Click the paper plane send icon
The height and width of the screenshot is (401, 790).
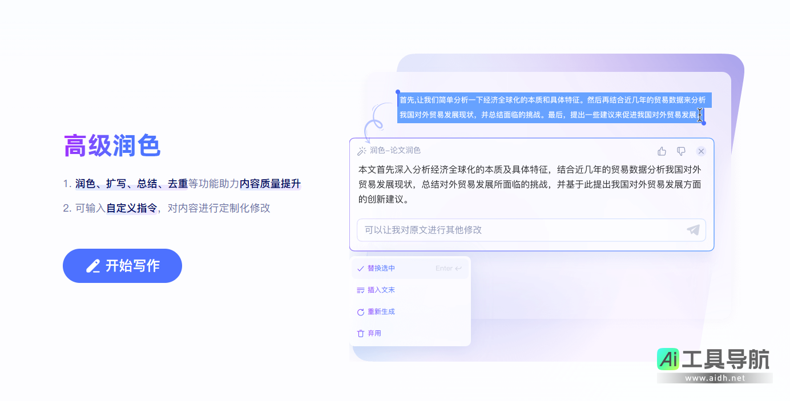click(693, 230)
